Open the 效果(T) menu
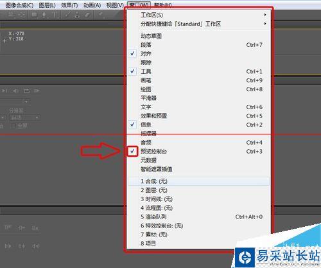This screenshot has width=321, height=268. pos(69,5)
